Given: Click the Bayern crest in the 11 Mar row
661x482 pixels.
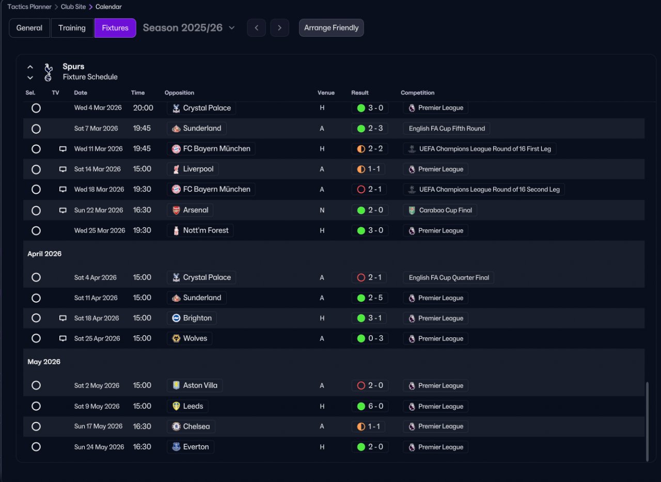Looking at the screenshot, I should tap(176, 149).
